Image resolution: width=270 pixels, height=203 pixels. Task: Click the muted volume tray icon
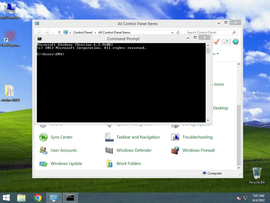pos(239,198)
